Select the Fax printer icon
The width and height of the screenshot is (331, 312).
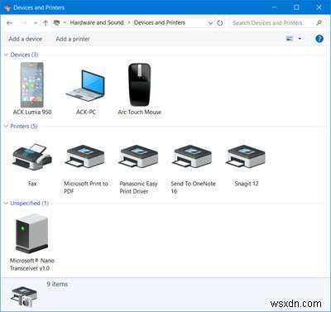click(x=32, y=156)
